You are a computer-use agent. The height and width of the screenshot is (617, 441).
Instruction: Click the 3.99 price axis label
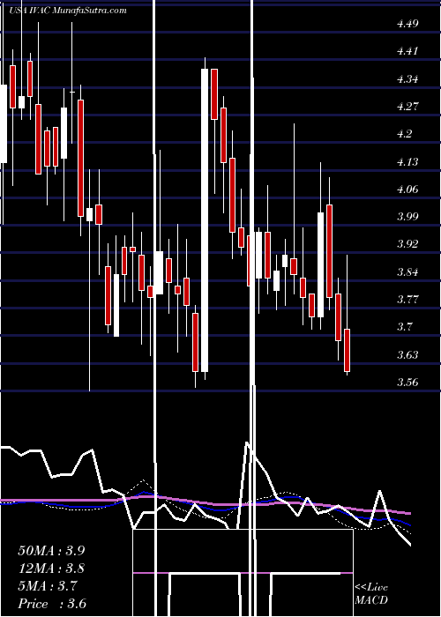tap(407, 217)
